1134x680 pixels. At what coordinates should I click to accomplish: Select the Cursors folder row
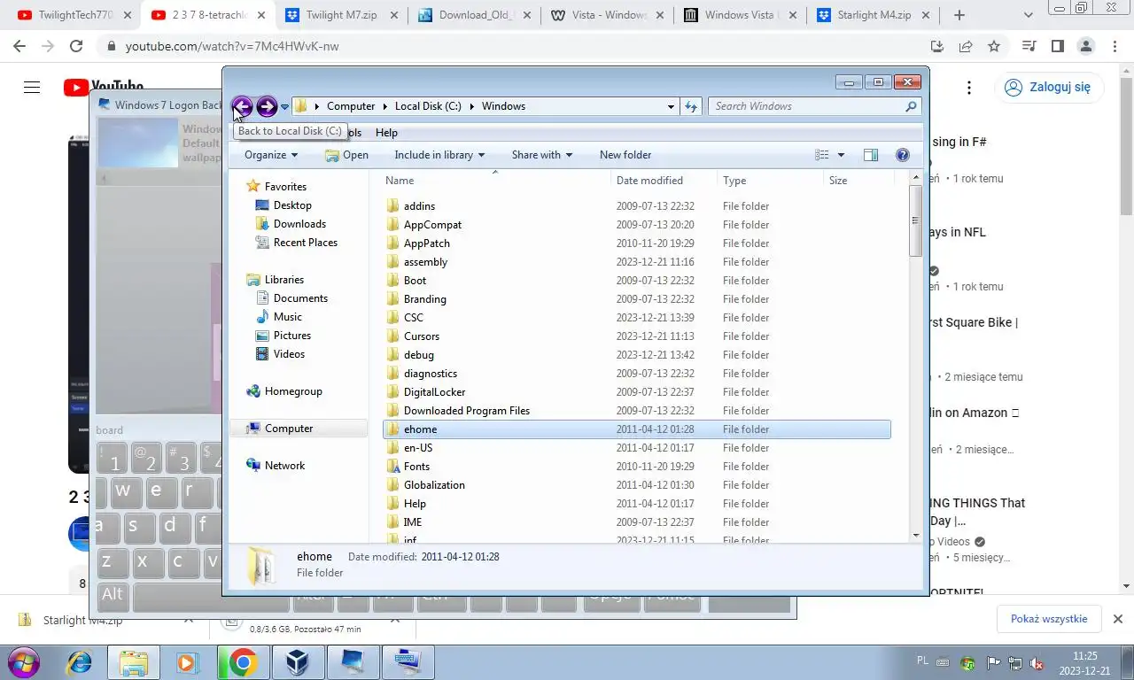[x=636, y=336]
